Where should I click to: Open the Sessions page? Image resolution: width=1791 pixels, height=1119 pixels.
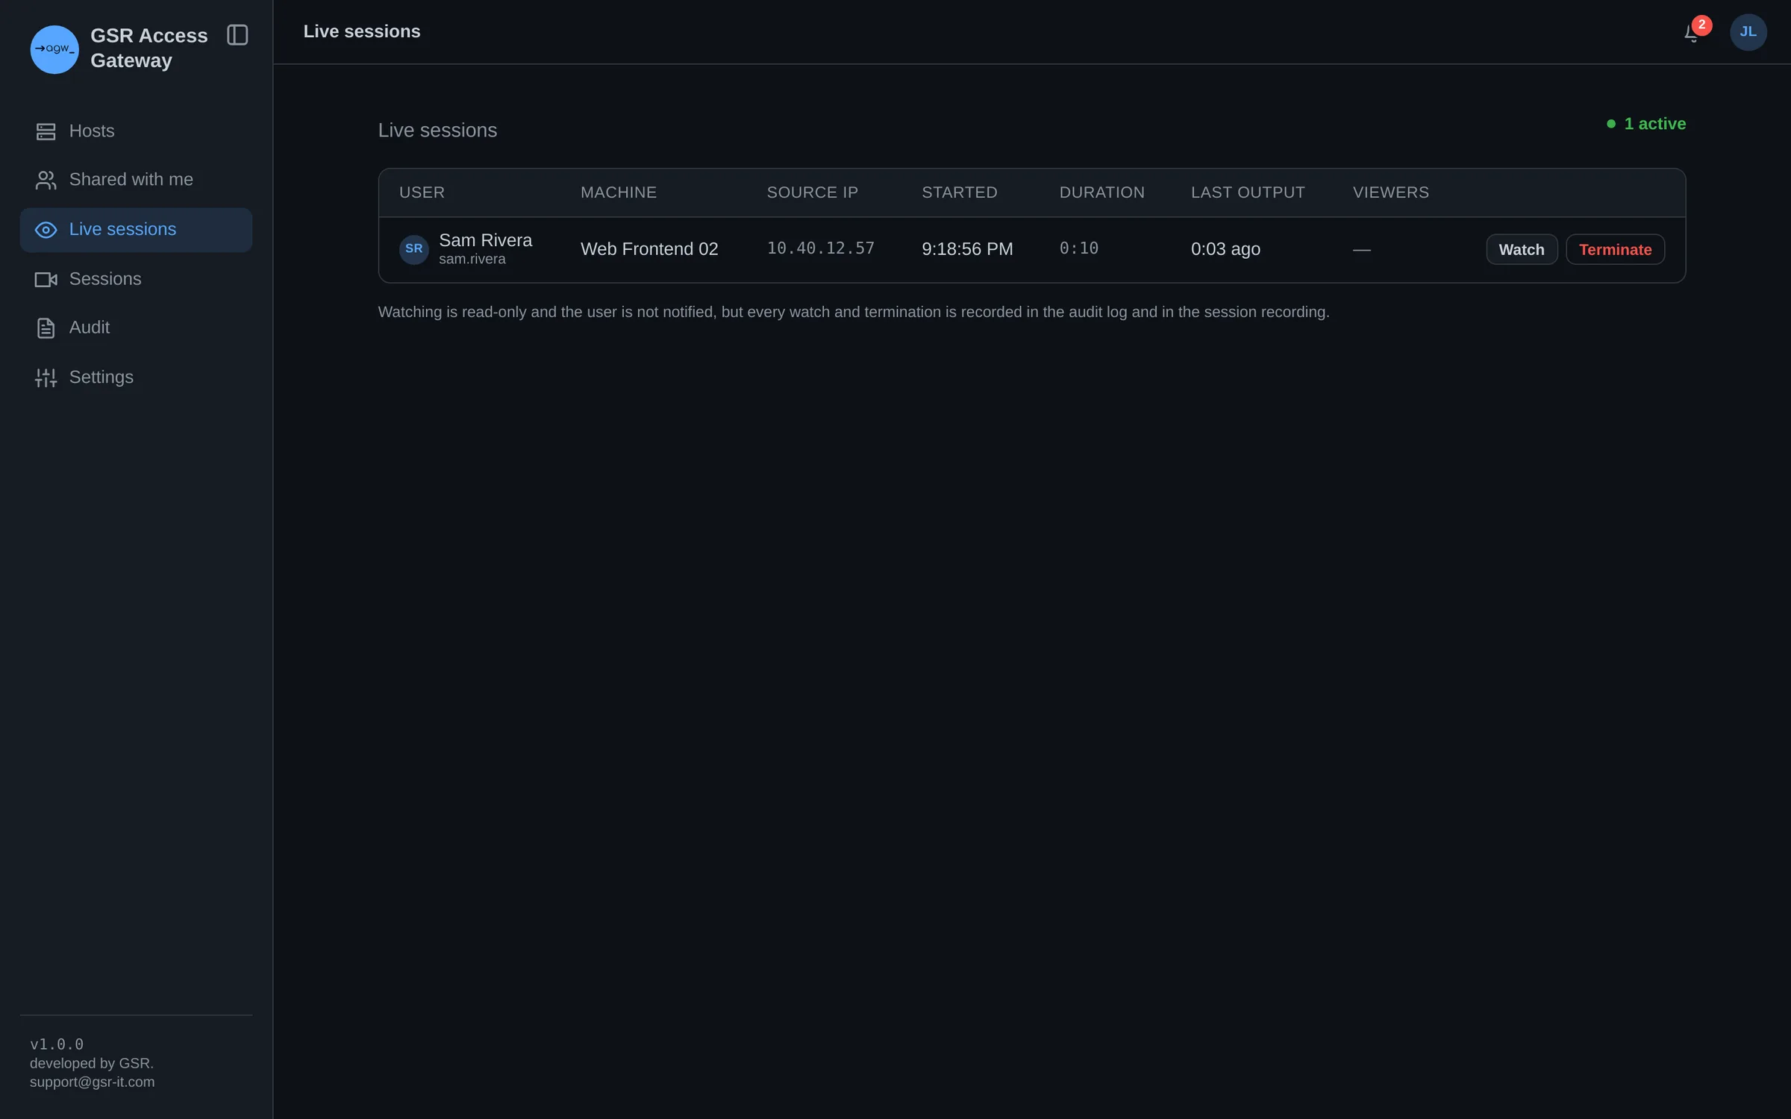[136, 279]
